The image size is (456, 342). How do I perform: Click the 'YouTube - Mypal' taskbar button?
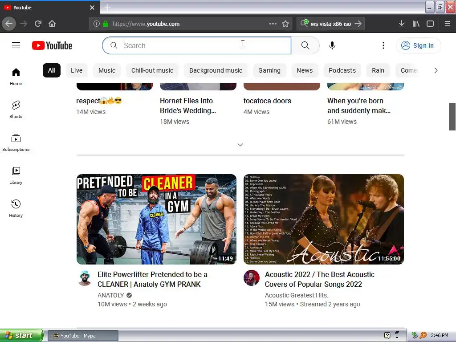[83, 336]
